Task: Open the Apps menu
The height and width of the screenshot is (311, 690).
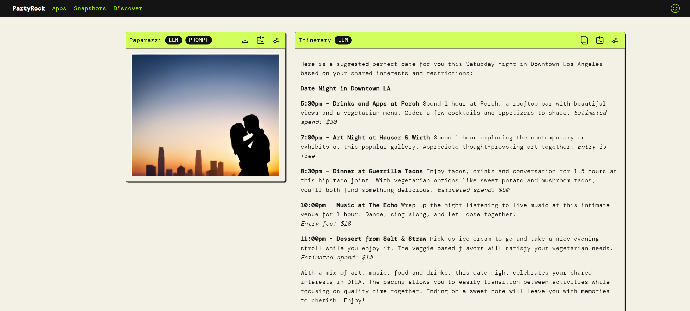Action: pos(59,8)
